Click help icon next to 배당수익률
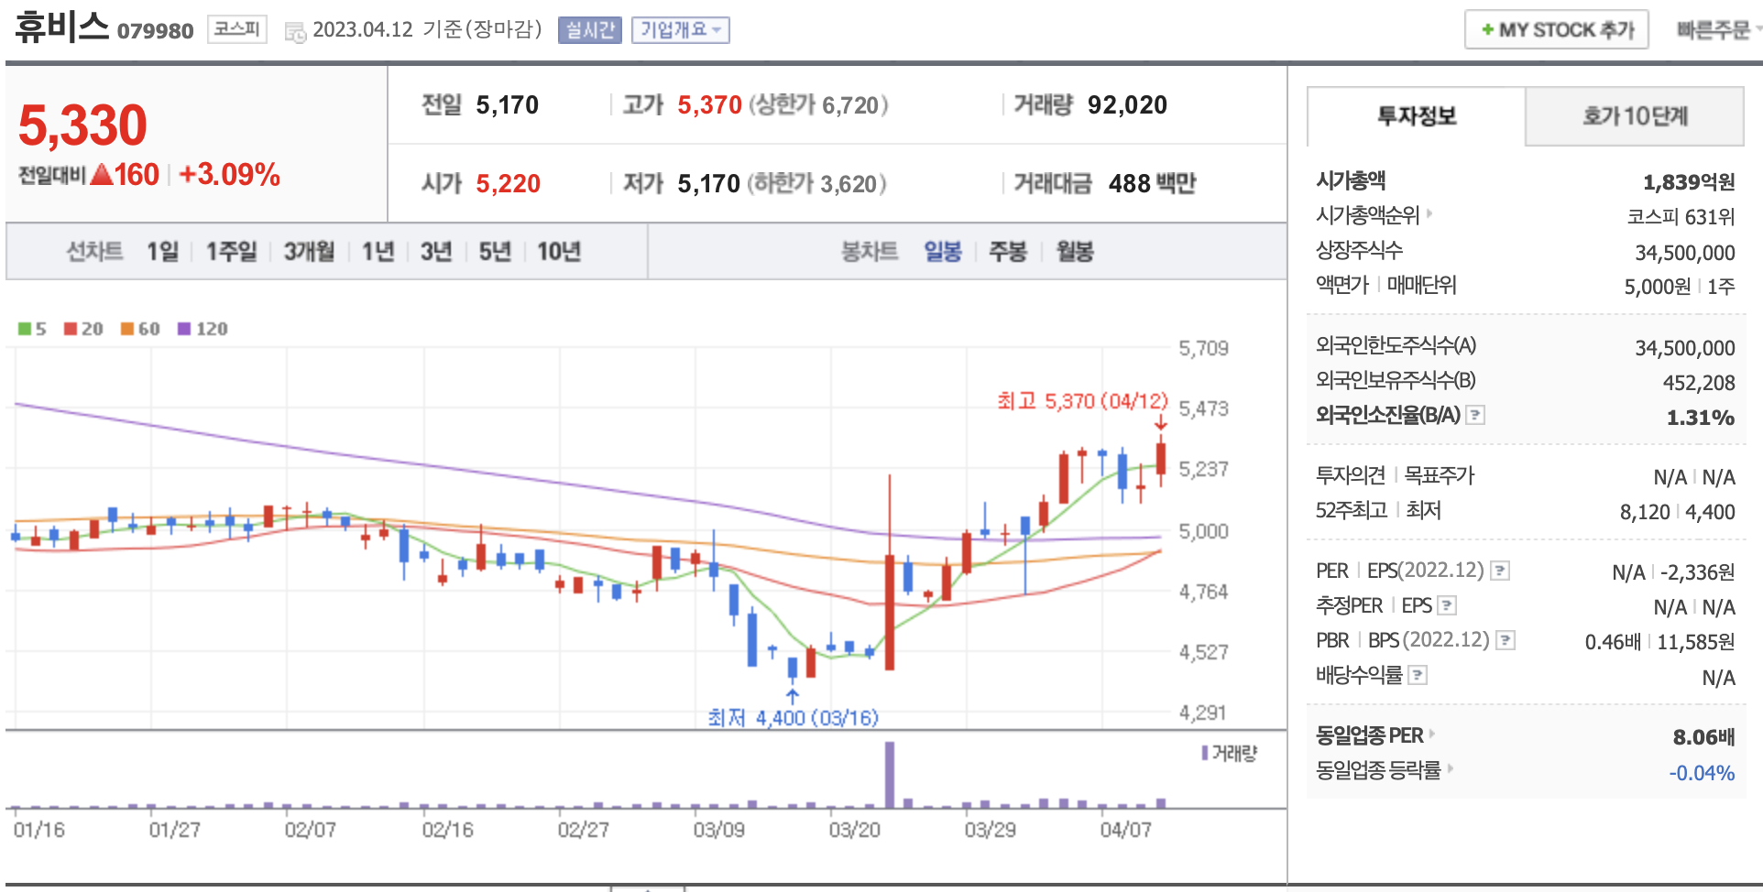 point(1418,676)
